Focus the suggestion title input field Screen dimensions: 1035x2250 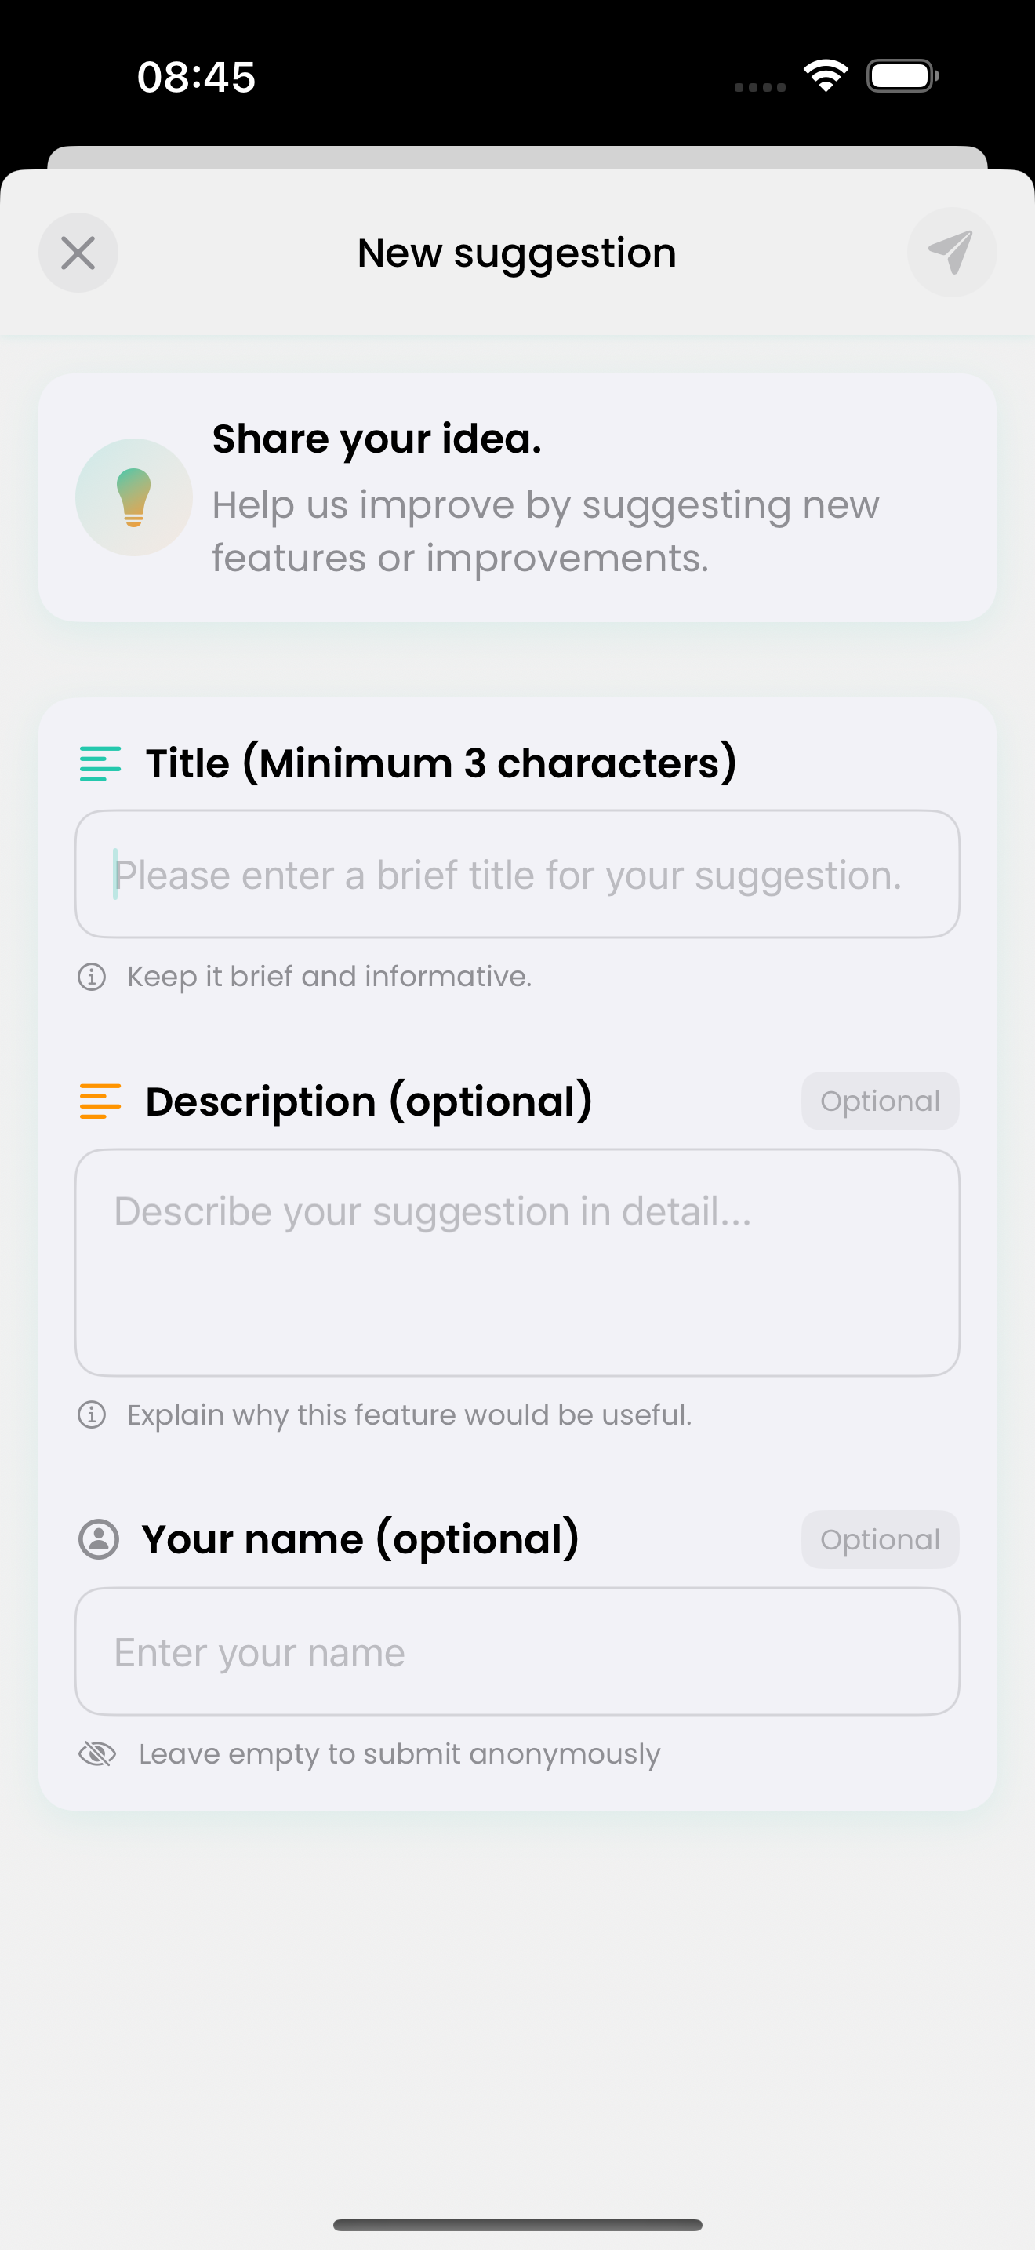point(517,874)
